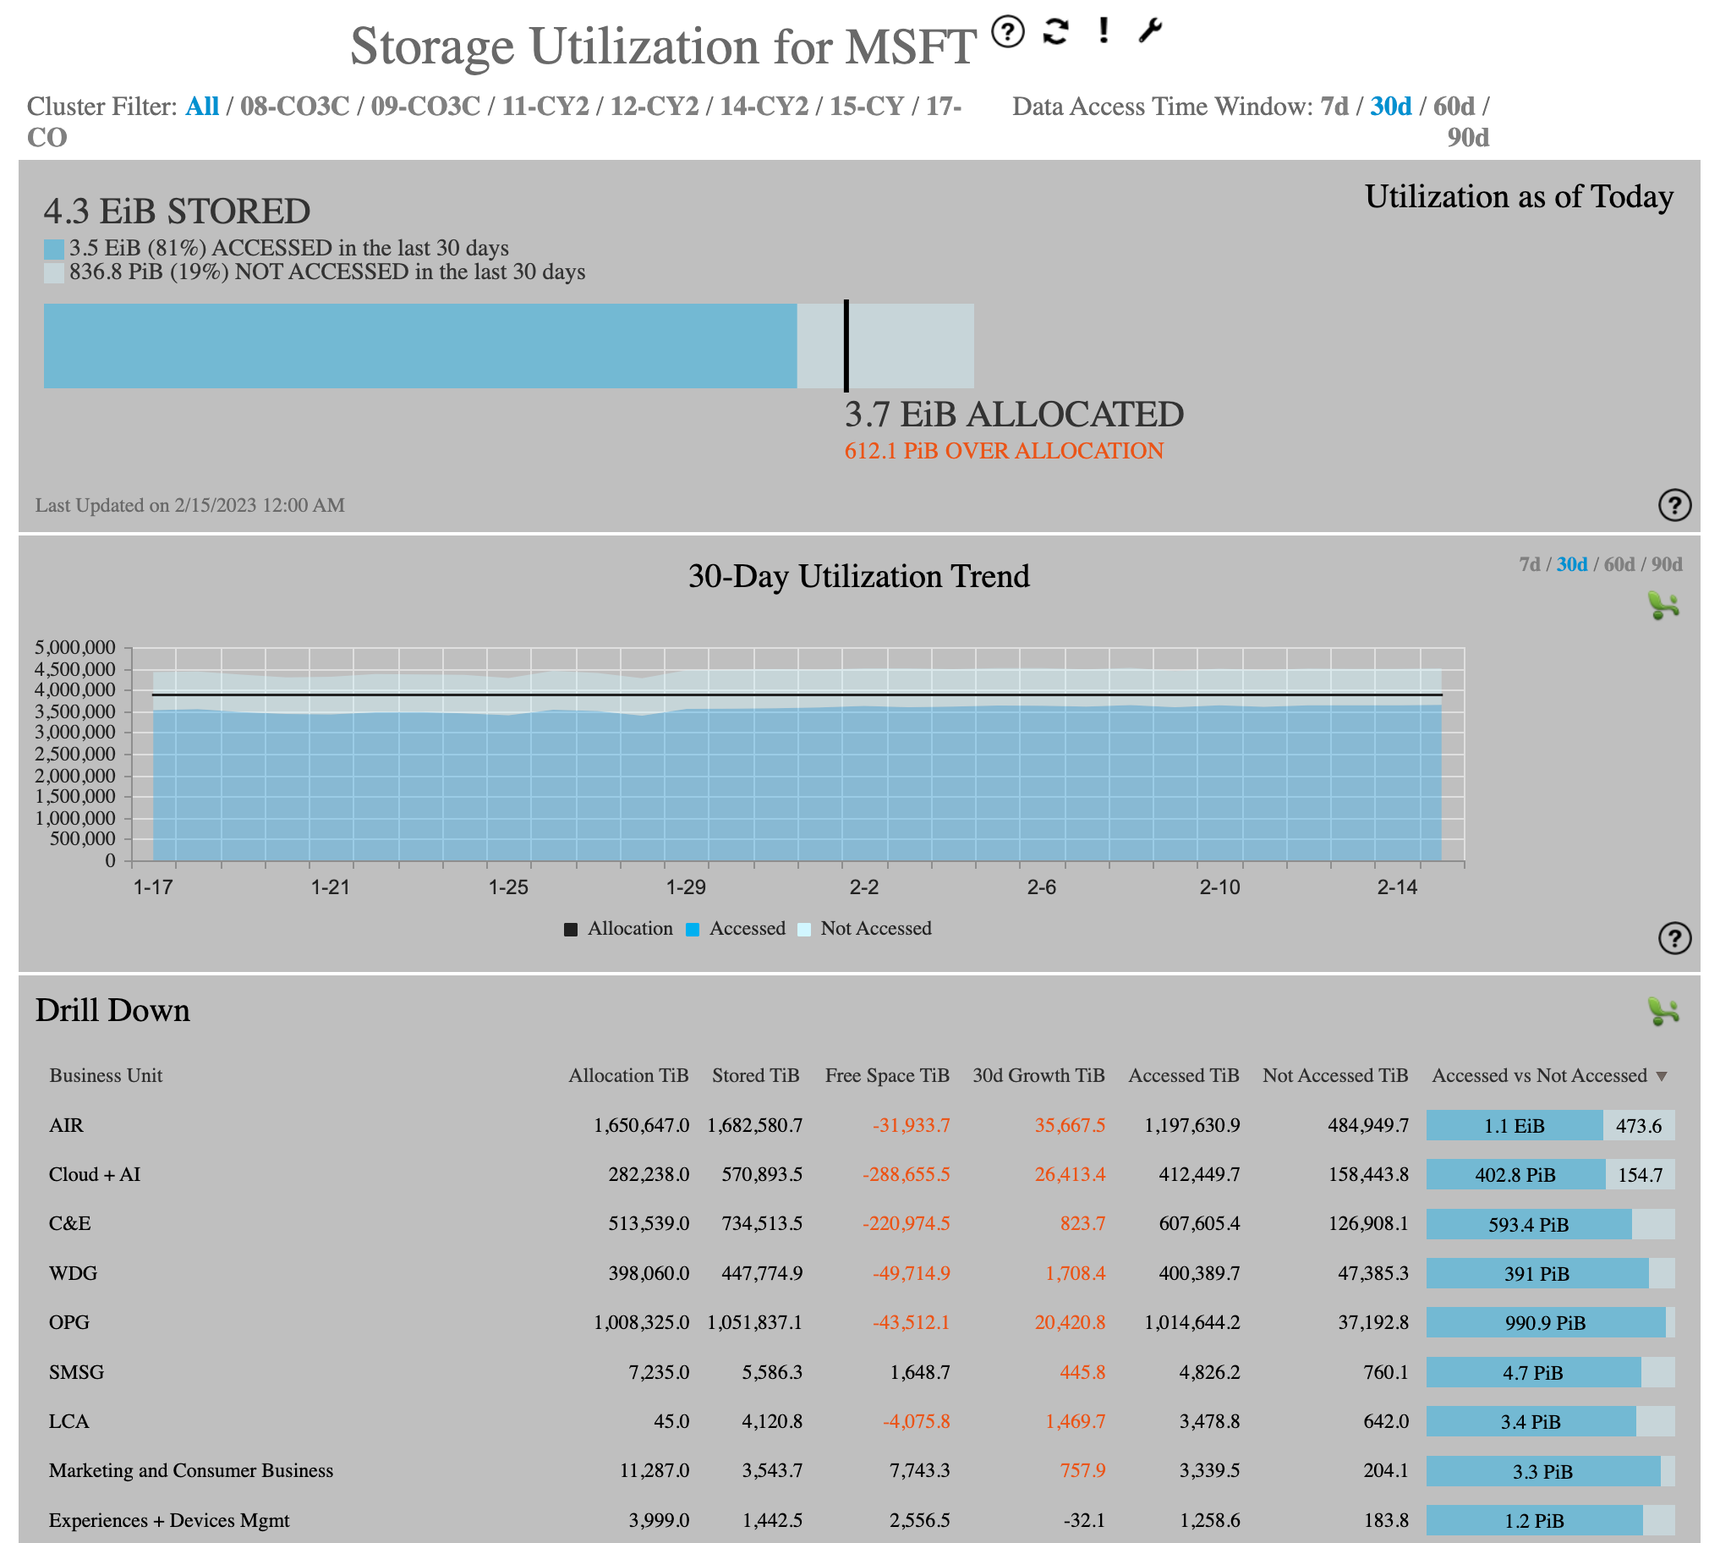Image resolution: width=1720 pixels, height=1543 pixels.
Task: Refresh the dashboard using the reload icon
Action: click(1054, 31)
